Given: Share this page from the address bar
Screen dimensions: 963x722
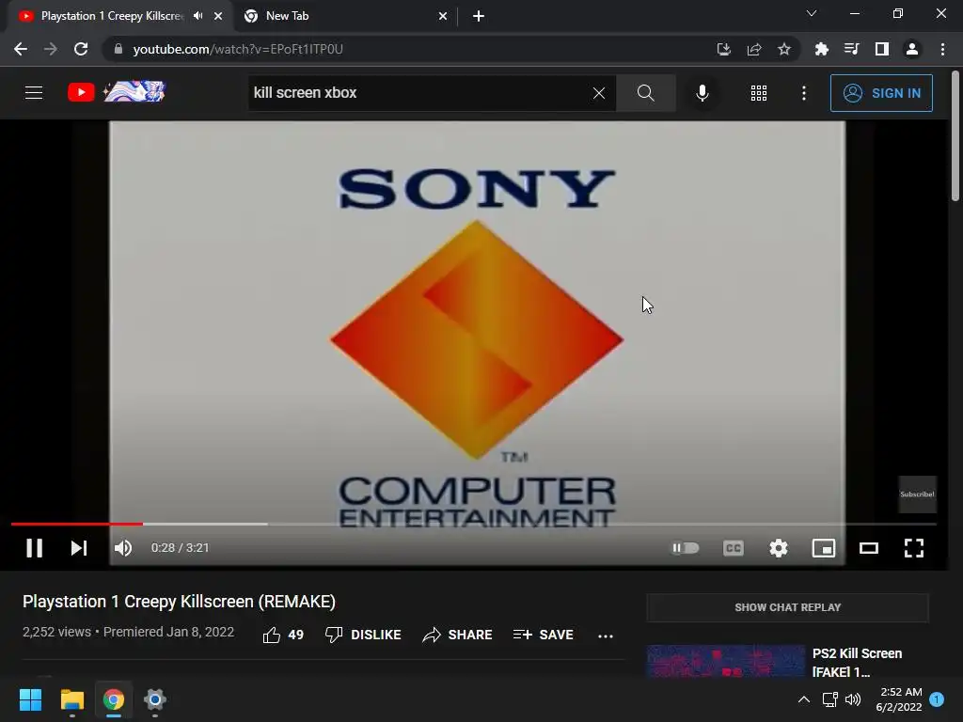Looking at the screenshot, I should tap(754, 49).
